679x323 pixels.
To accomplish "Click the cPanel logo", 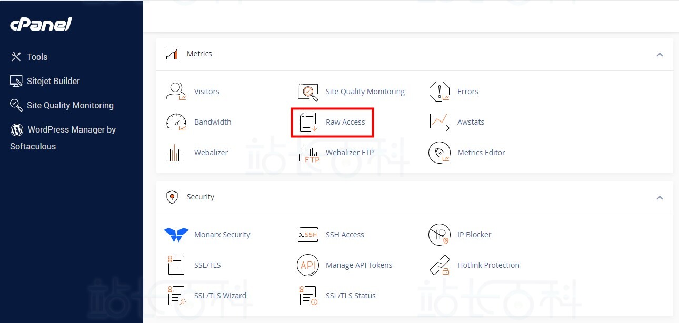I will (x=41, y=24).
